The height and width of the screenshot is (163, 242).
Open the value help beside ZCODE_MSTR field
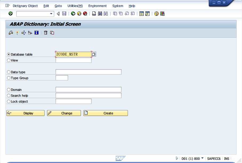click(94, 54)
